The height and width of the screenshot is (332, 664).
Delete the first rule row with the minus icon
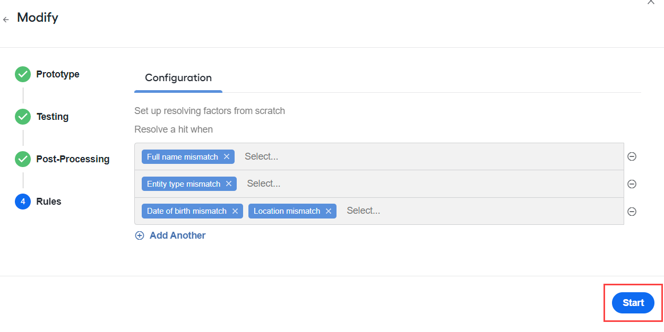pos(632,156)
